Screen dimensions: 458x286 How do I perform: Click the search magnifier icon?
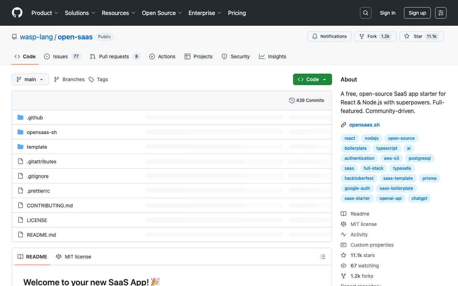366,13
